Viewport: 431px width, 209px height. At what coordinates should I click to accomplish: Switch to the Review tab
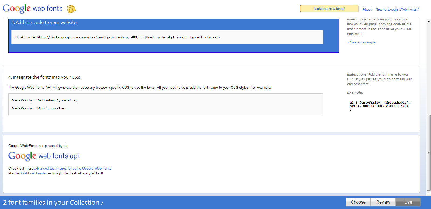pos(383,202)
